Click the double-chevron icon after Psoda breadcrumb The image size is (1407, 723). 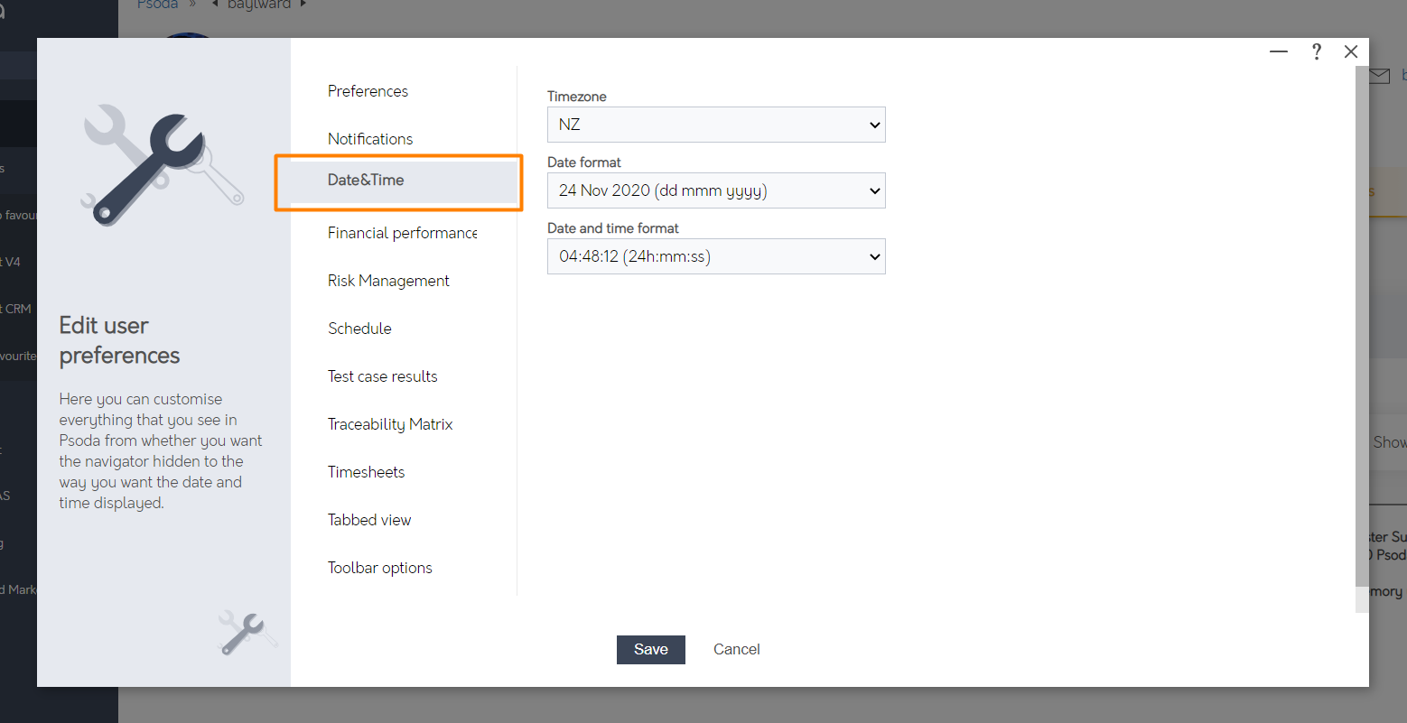(x=194, y=5)
